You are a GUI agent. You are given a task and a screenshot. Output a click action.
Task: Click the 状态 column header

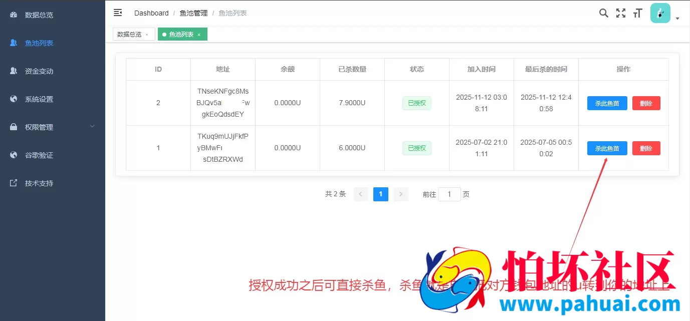[417, 69]
